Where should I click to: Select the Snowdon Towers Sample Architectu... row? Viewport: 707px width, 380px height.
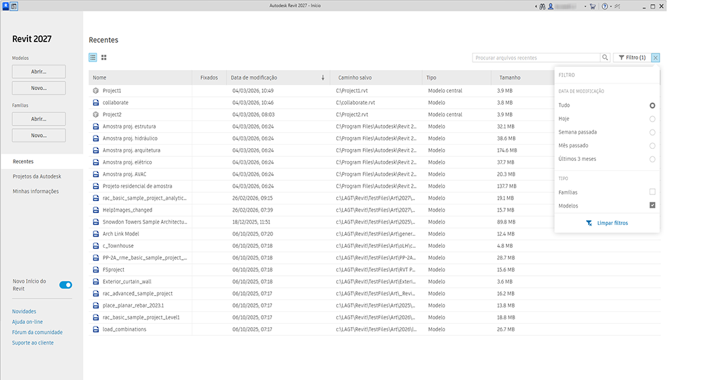point(375,222)
